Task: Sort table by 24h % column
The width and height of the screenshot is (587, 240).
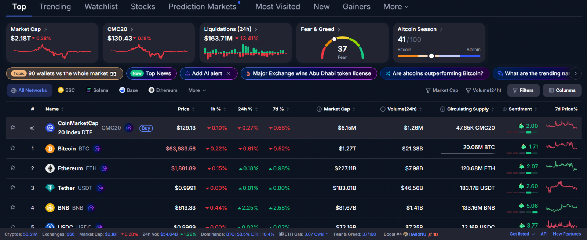Action: 248,109
